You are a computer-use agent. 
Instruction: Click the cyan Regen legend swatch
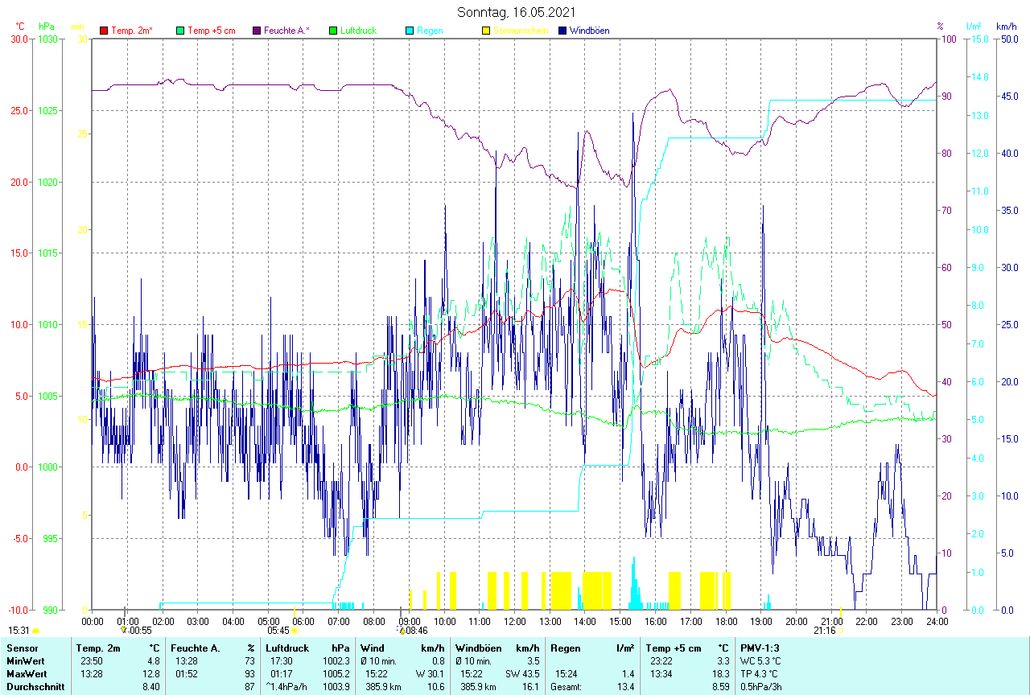point(410,31)
